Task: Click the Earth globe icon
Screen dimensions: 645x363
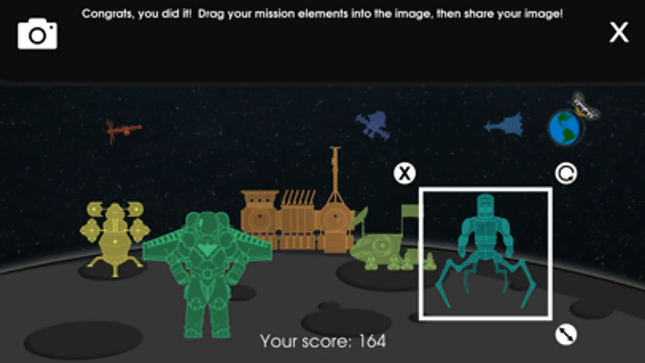Action: tap(565, 128)
